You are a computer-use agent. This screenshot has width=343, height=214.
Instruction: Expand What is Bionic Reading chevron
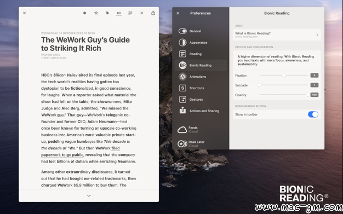click(x=317, y=35)
